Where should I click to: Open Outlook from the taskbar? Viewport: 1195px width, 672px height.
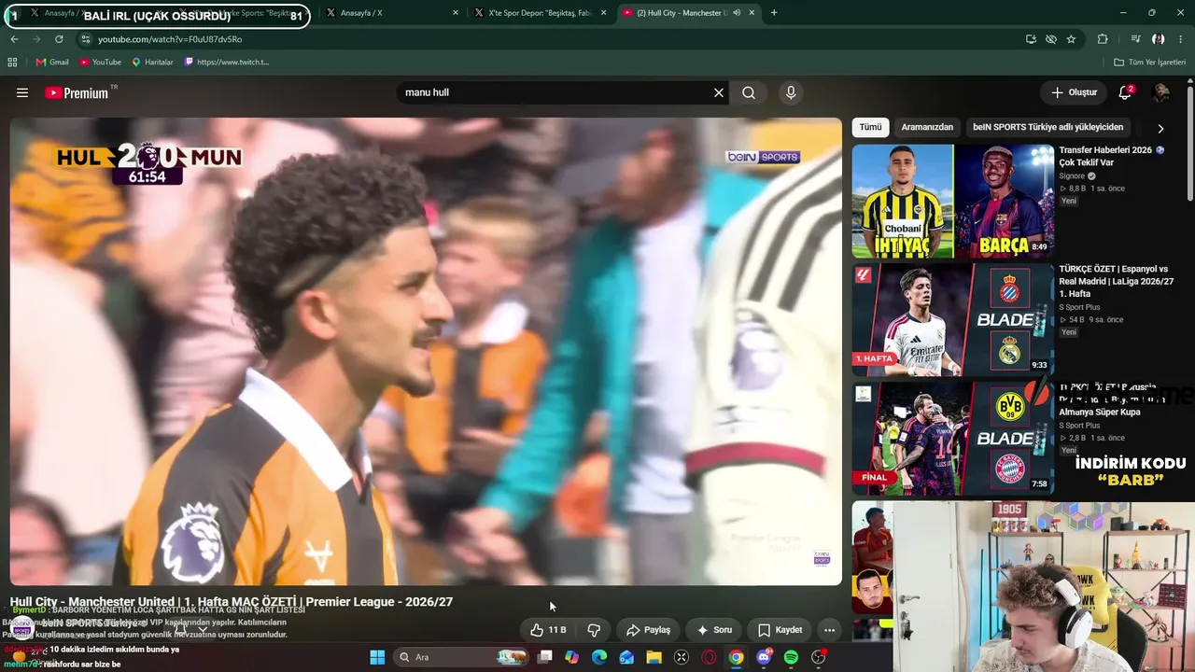point(626,657)
